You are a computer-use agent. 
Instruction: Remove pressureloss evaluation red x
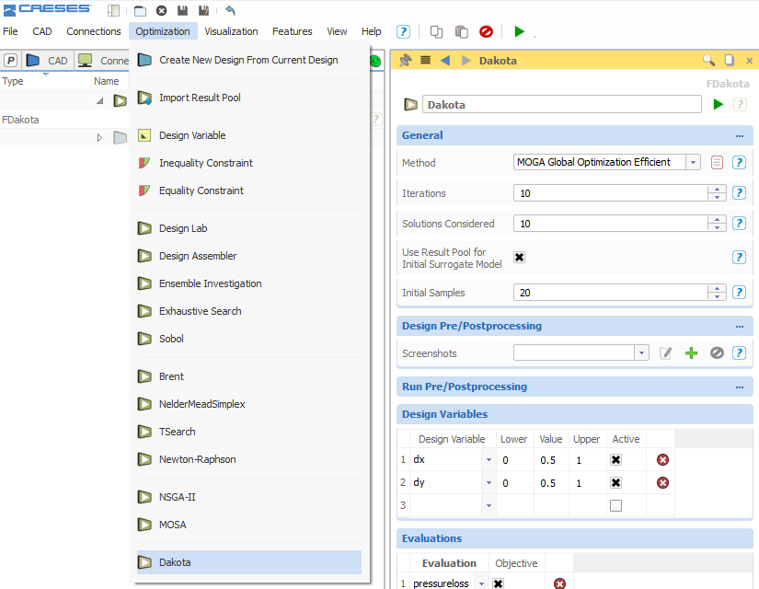pos(559,583)
